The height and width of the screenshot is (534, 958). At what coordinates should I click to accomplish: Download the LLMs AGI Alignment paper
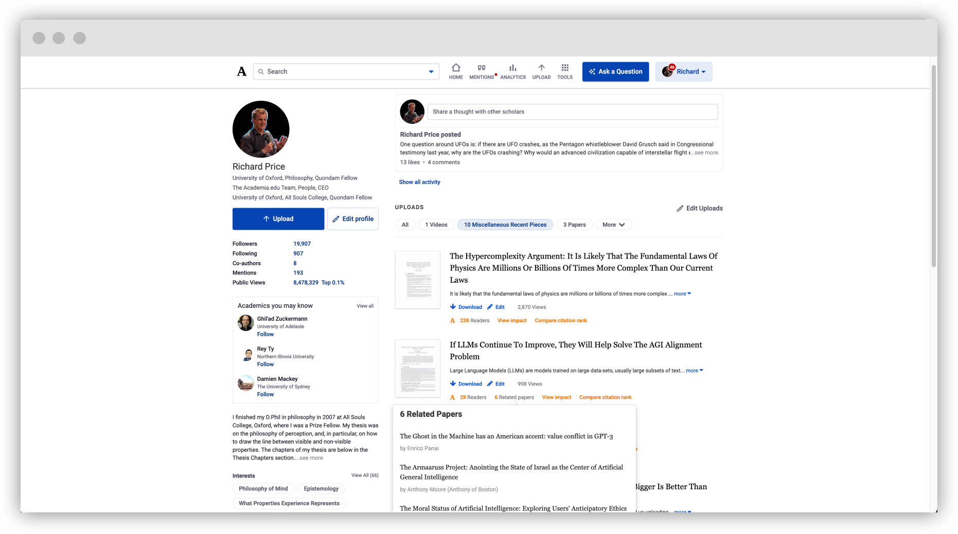point(466,383)
